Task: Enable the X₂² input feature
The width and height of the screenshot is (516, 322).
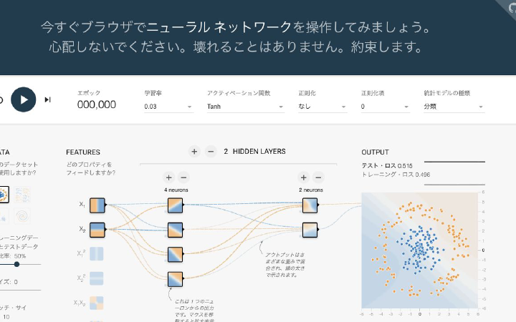Action: point(97,278)
